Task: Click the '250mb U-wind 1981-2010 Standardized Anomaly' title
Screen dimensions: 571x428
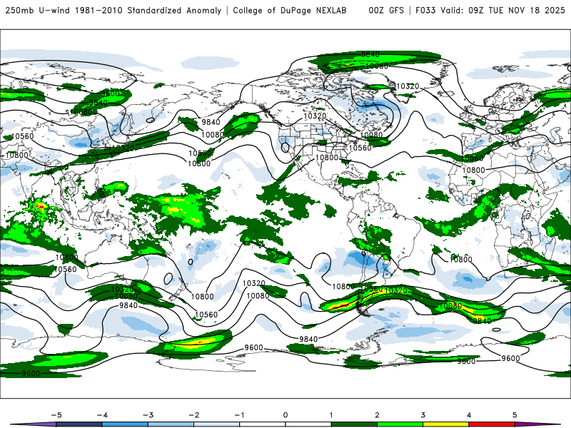Action: (x=113, y=10)
